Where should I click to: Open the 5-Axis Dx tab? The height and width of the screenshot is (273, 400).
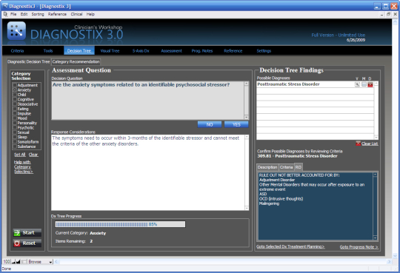click(x=141, y=51)
